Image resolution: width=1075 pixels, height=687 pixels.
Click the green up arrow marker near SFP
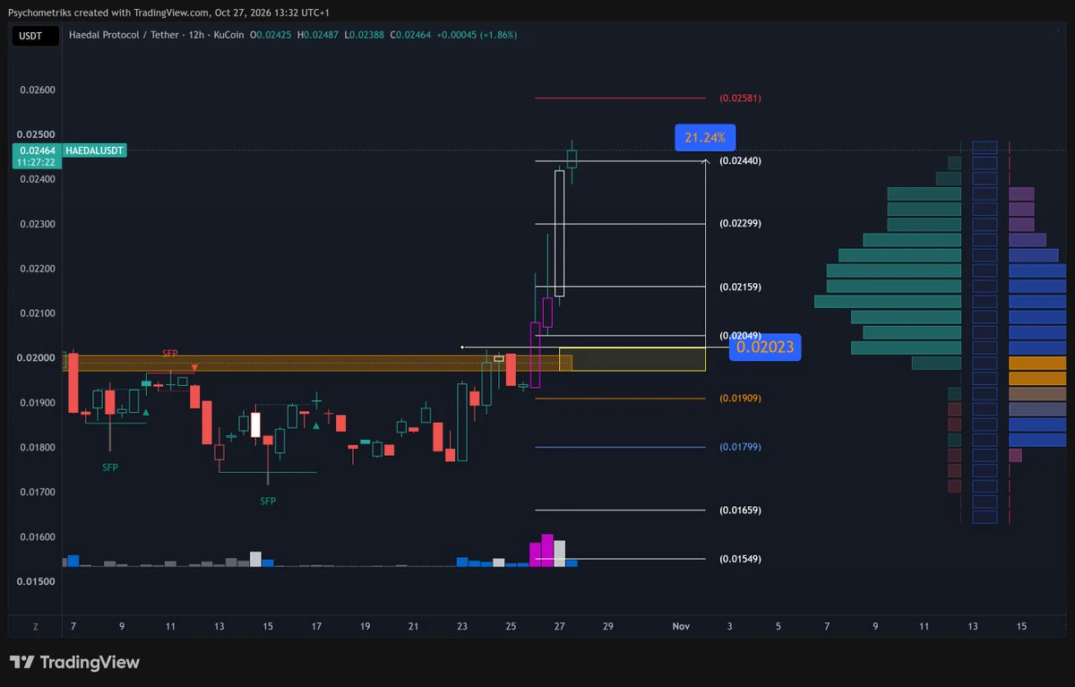coord(146,412)
